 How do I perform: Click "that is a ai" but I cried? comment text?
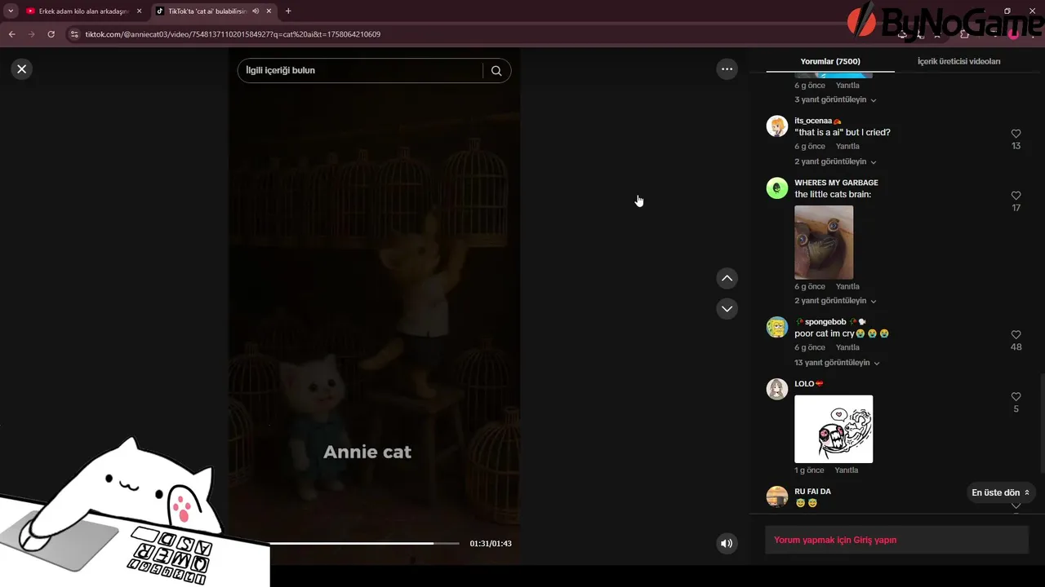[x=843, y=132]
